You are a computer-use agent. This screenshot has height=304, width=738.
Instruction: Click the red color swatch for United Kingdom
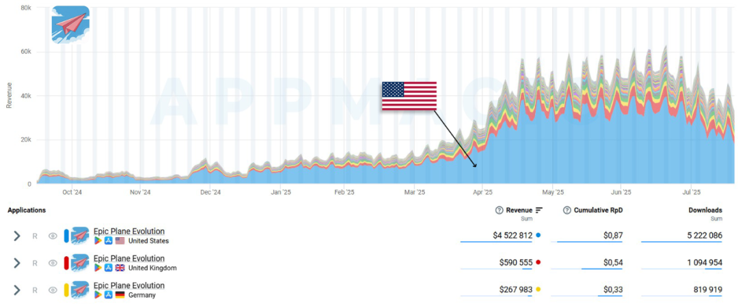[66, 263]
